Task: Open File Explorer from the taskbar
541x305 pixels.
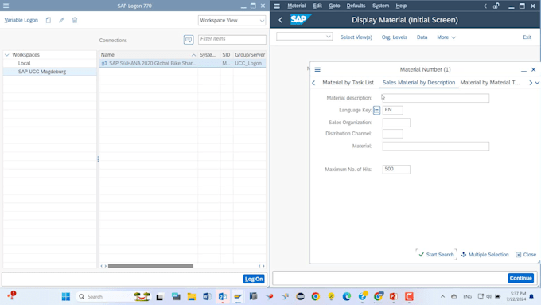Action: point(192,297)
